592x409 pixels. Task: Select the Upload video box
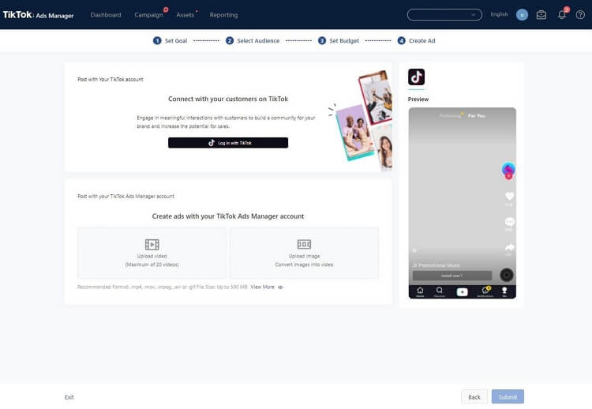point(152,253)
